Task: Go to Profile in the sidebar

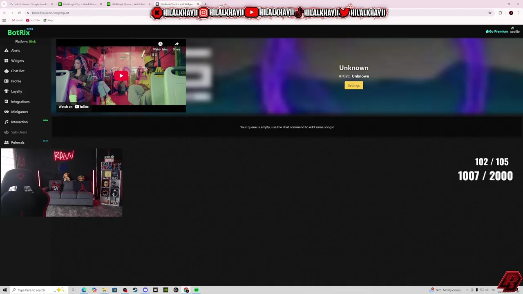Action: 16,81
